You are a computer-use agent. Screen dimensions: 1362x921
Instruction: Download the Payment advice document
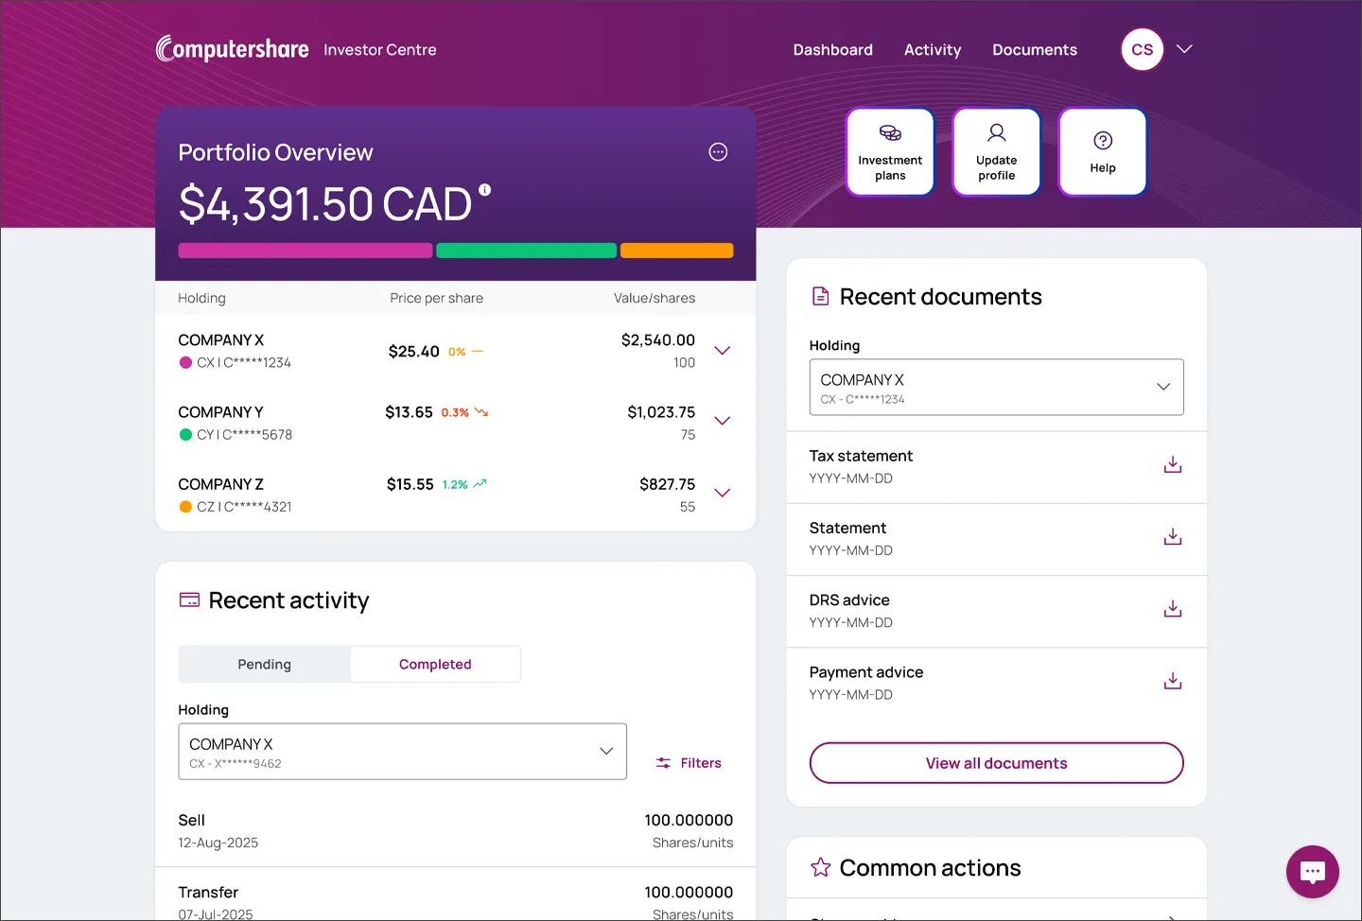1172,680
